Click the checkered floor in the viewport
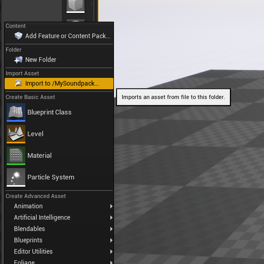The height and width of the screenshot is (264, 264). click(189, 172)
